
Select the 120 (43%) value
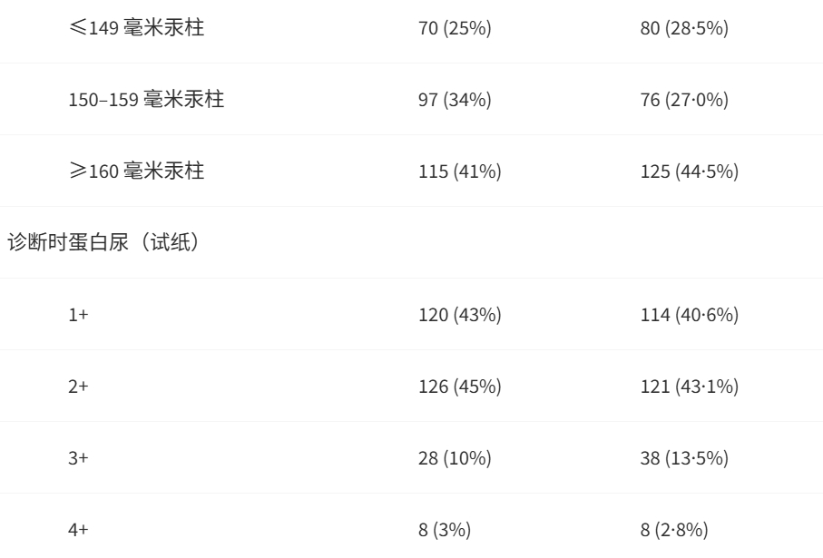coord(460,315)
